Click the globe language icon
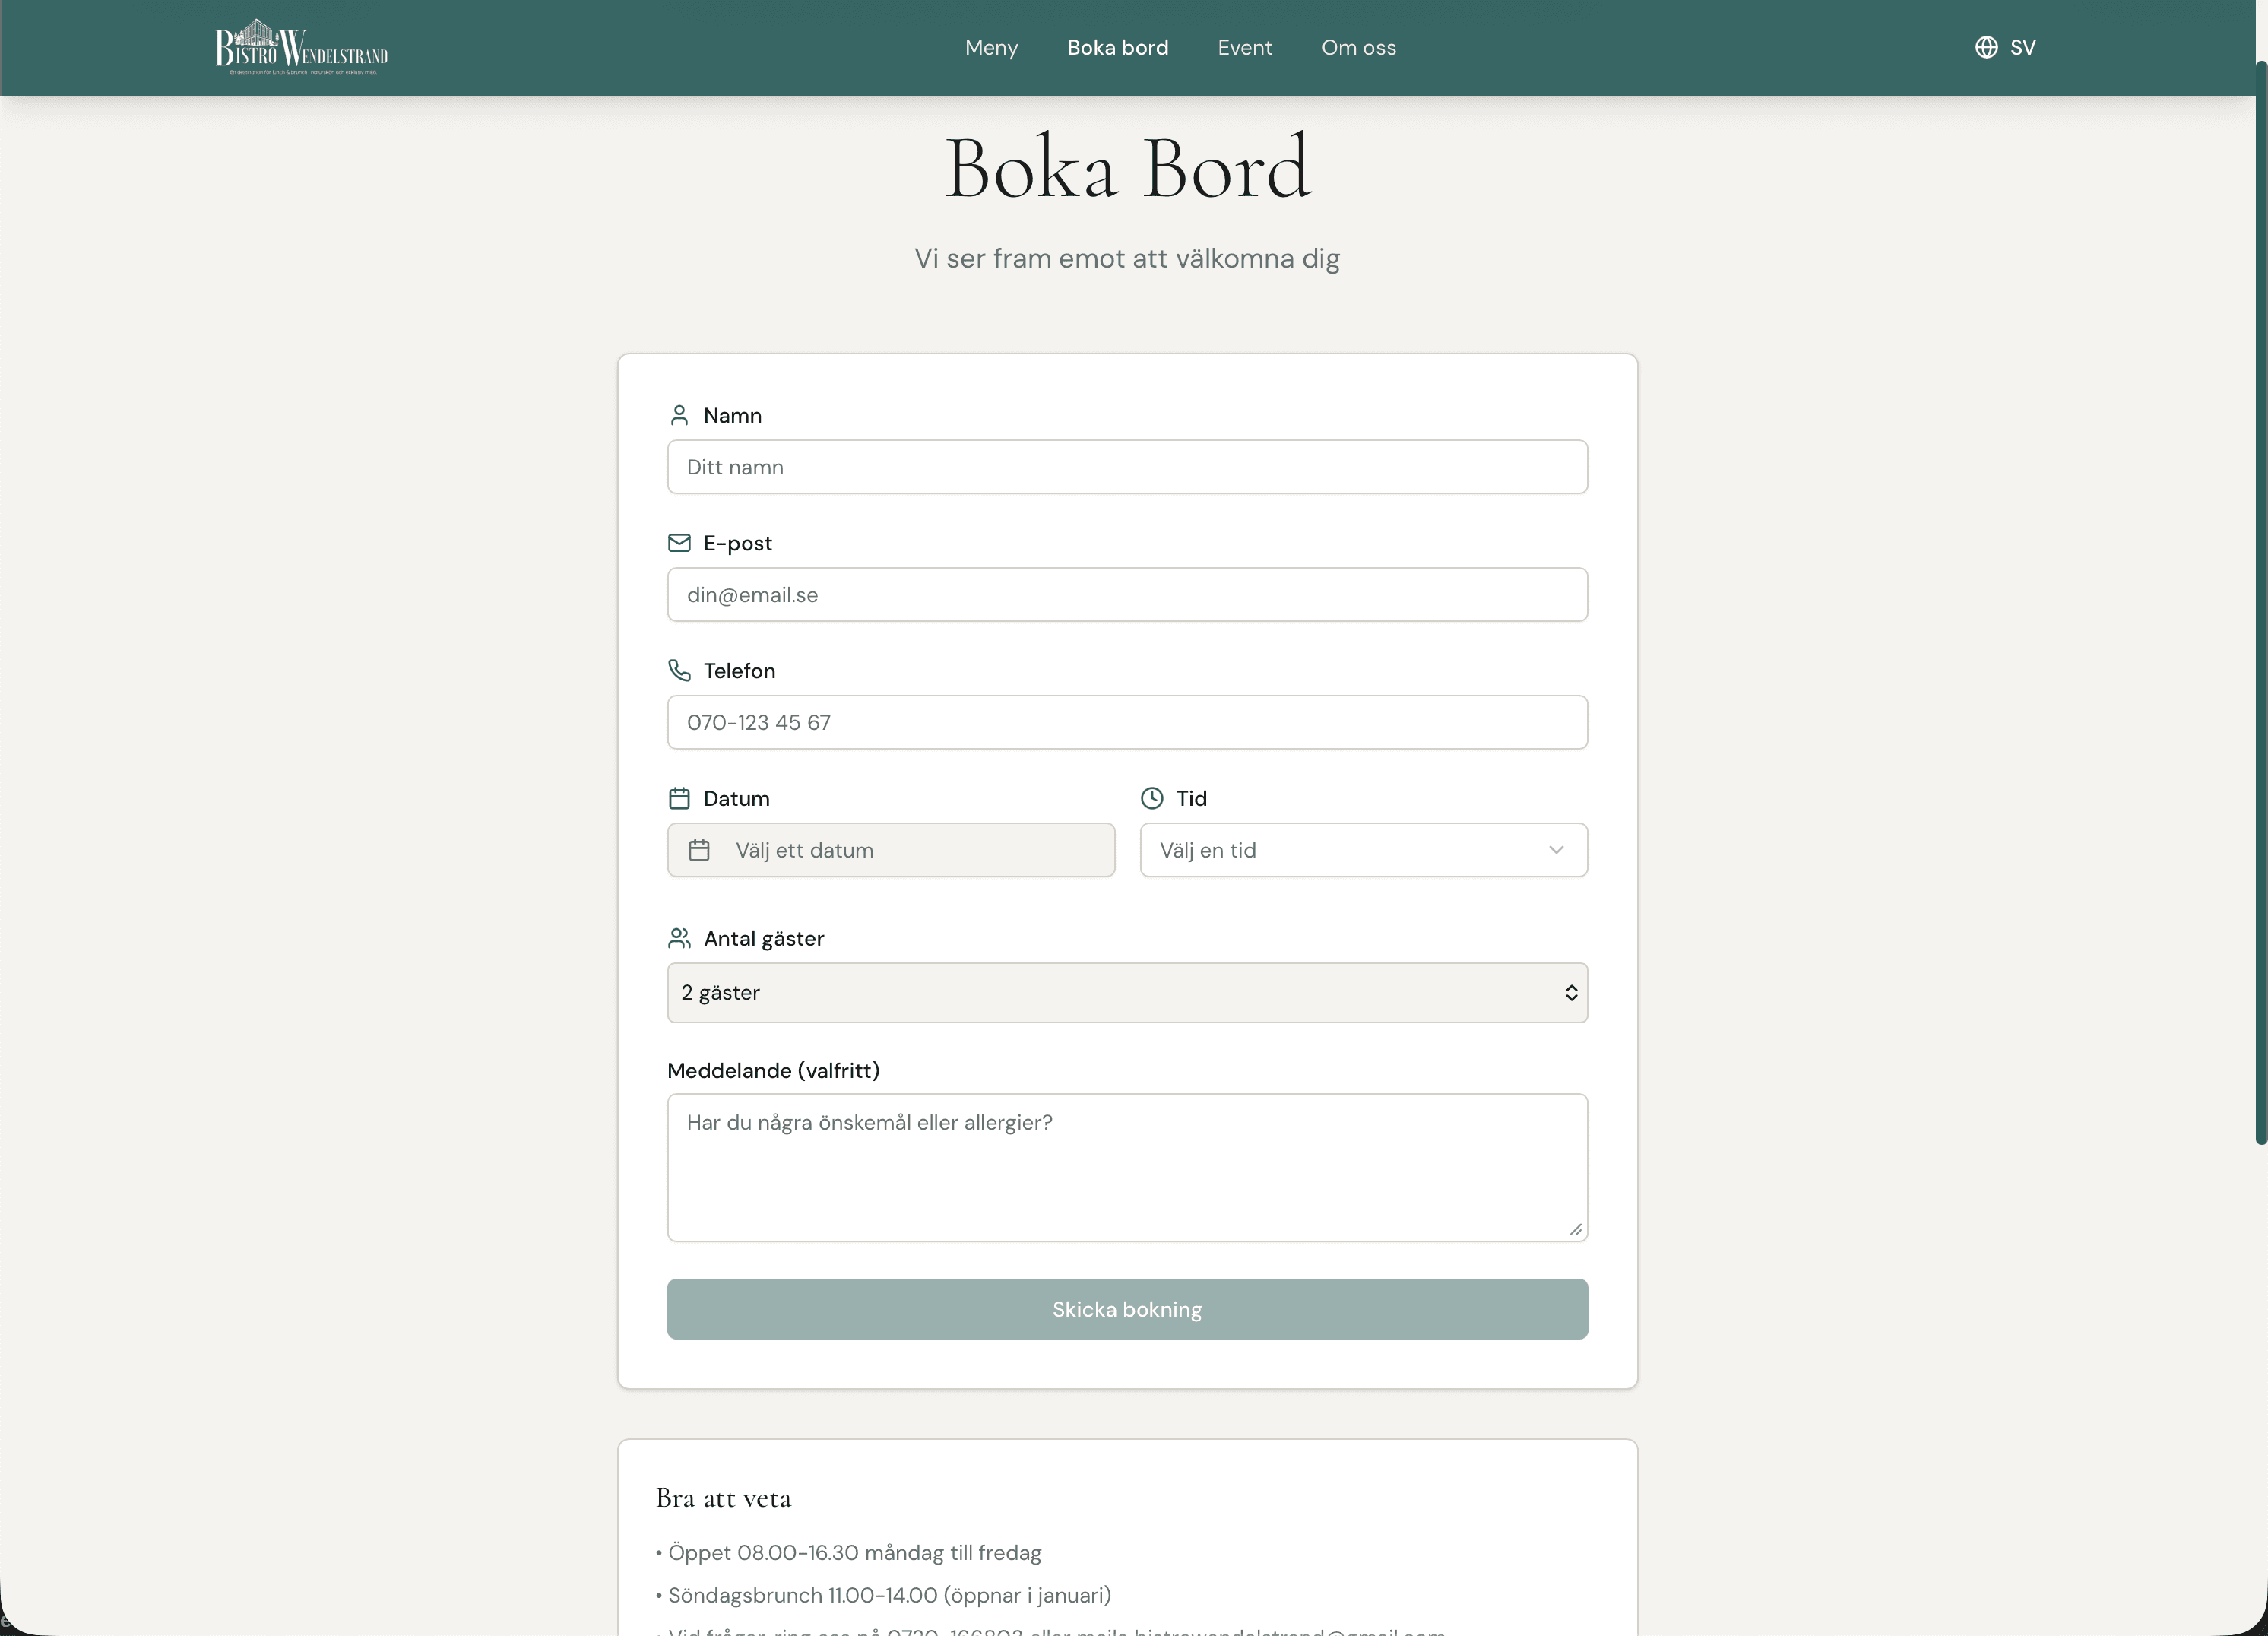This screenshot has width=2268, height=1636. [1986, 47]
